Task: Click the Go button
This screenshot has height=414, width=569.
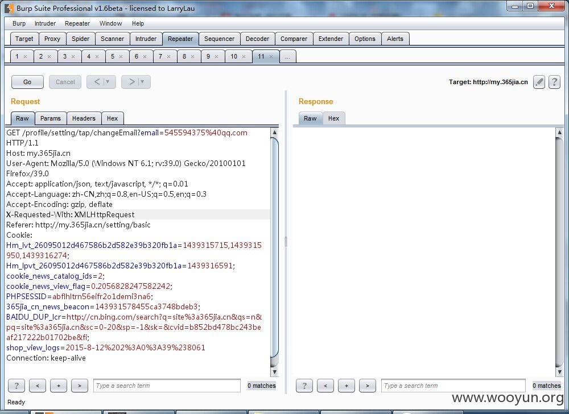Action: (x=27, y=82)
